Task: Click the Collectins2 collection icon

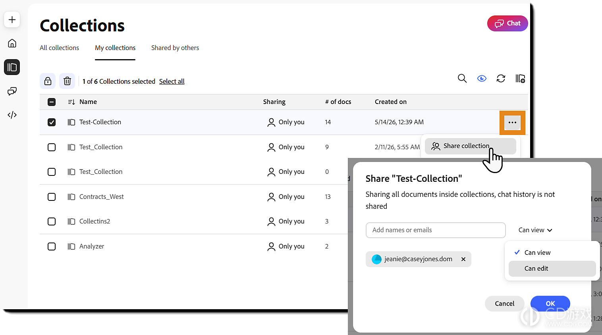Action: [71, 221]
